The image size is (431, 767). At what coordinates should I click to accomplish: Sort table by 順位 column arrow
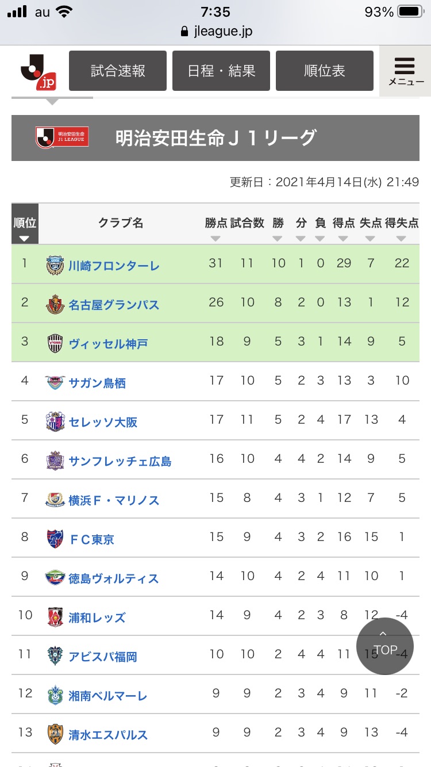click(x=25, y=238)
